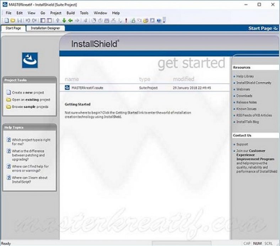
Task: Open the InstallShield Community link
Action: (x=254, y=83)
